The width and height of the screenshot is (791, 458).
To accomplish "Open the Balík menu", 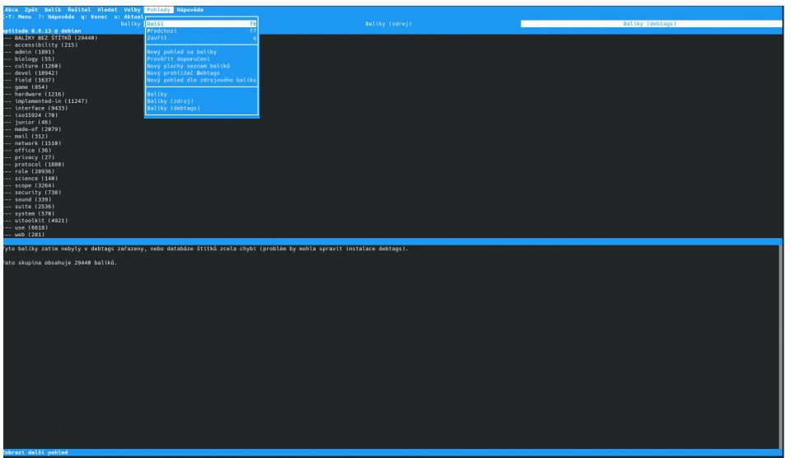I will coord(53,10).
